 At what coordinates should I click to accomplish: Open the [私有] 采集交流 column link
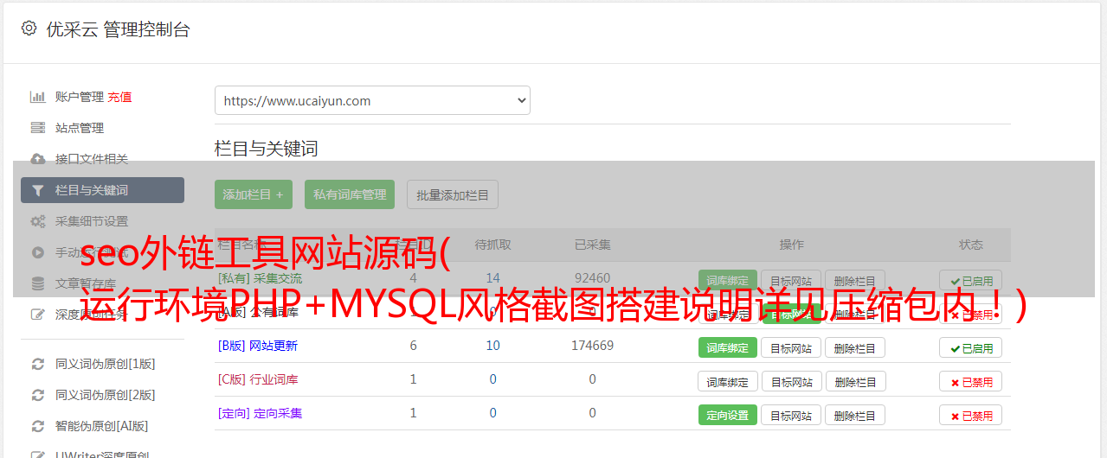pos(260,278)
